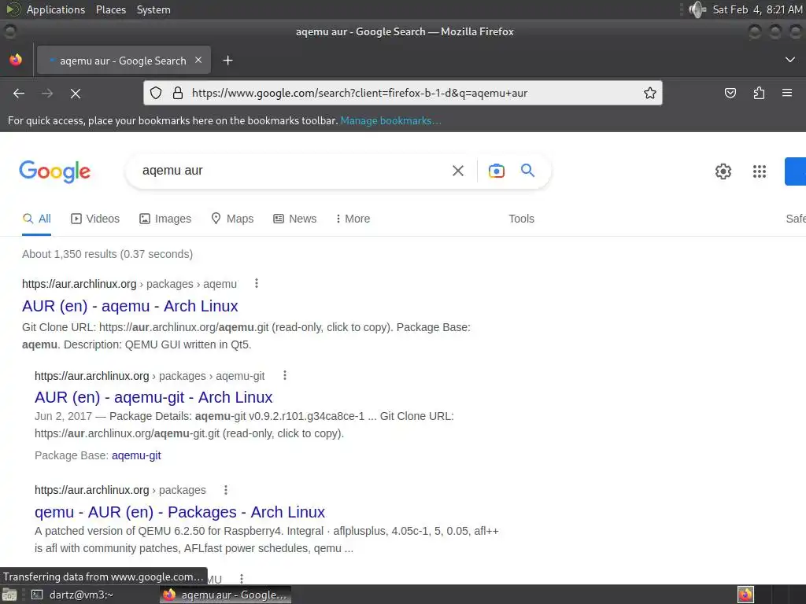Click the show desktop icon in taskbar

coord(9,595)
